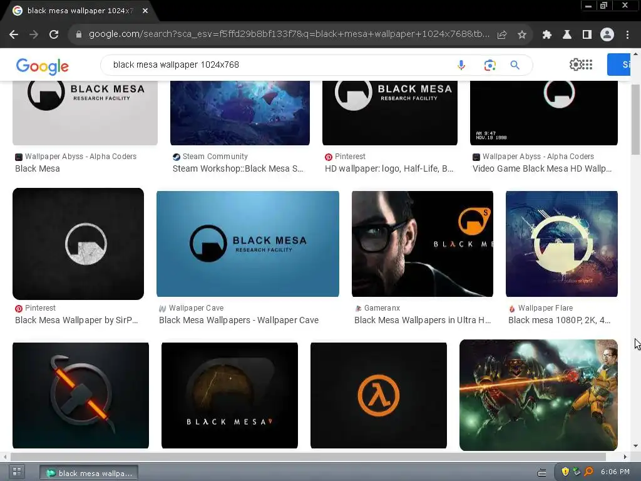Click the blue Sign in button
641x481 pixels.
[x=618, y=65]
